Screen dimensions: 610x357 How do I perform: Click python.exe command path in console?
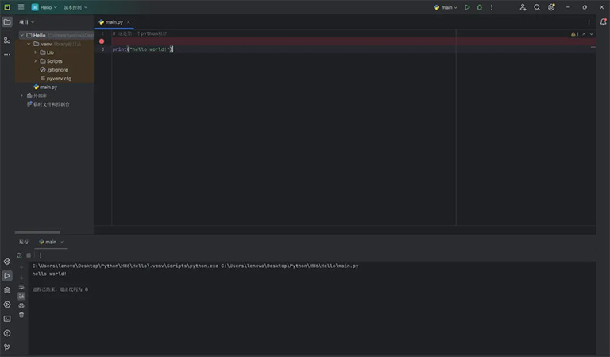coord(125,266)
